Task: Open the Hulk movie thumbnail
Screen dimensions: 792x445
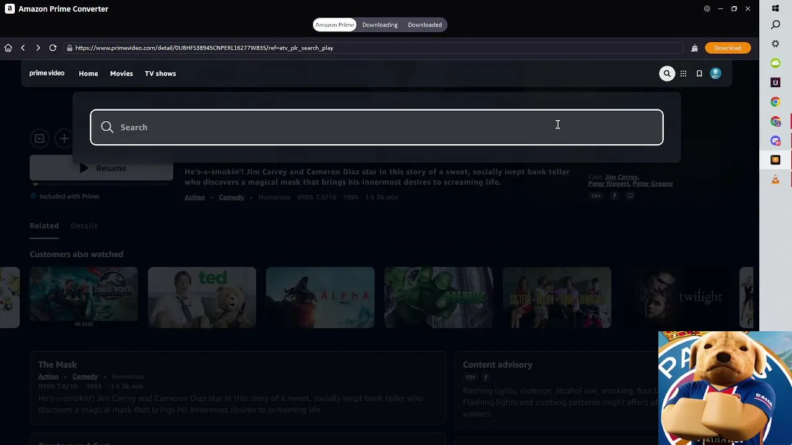Action: (x=439, y=297)
